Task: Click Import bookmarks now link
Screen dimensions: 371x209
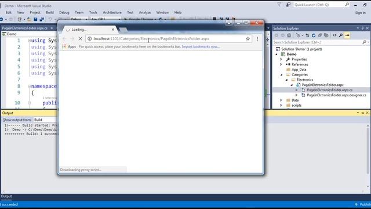Action: tap(201, 46)
